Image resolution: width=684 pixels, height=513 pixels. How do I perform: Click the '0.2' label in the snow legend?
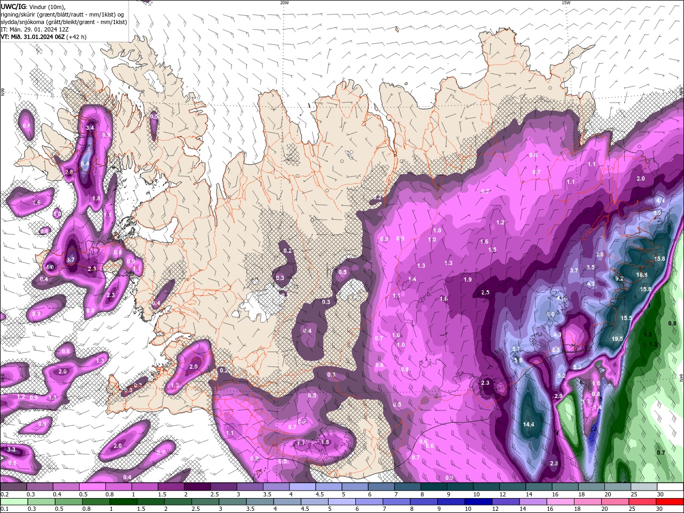pyautogui.click(x=4, y=494)
